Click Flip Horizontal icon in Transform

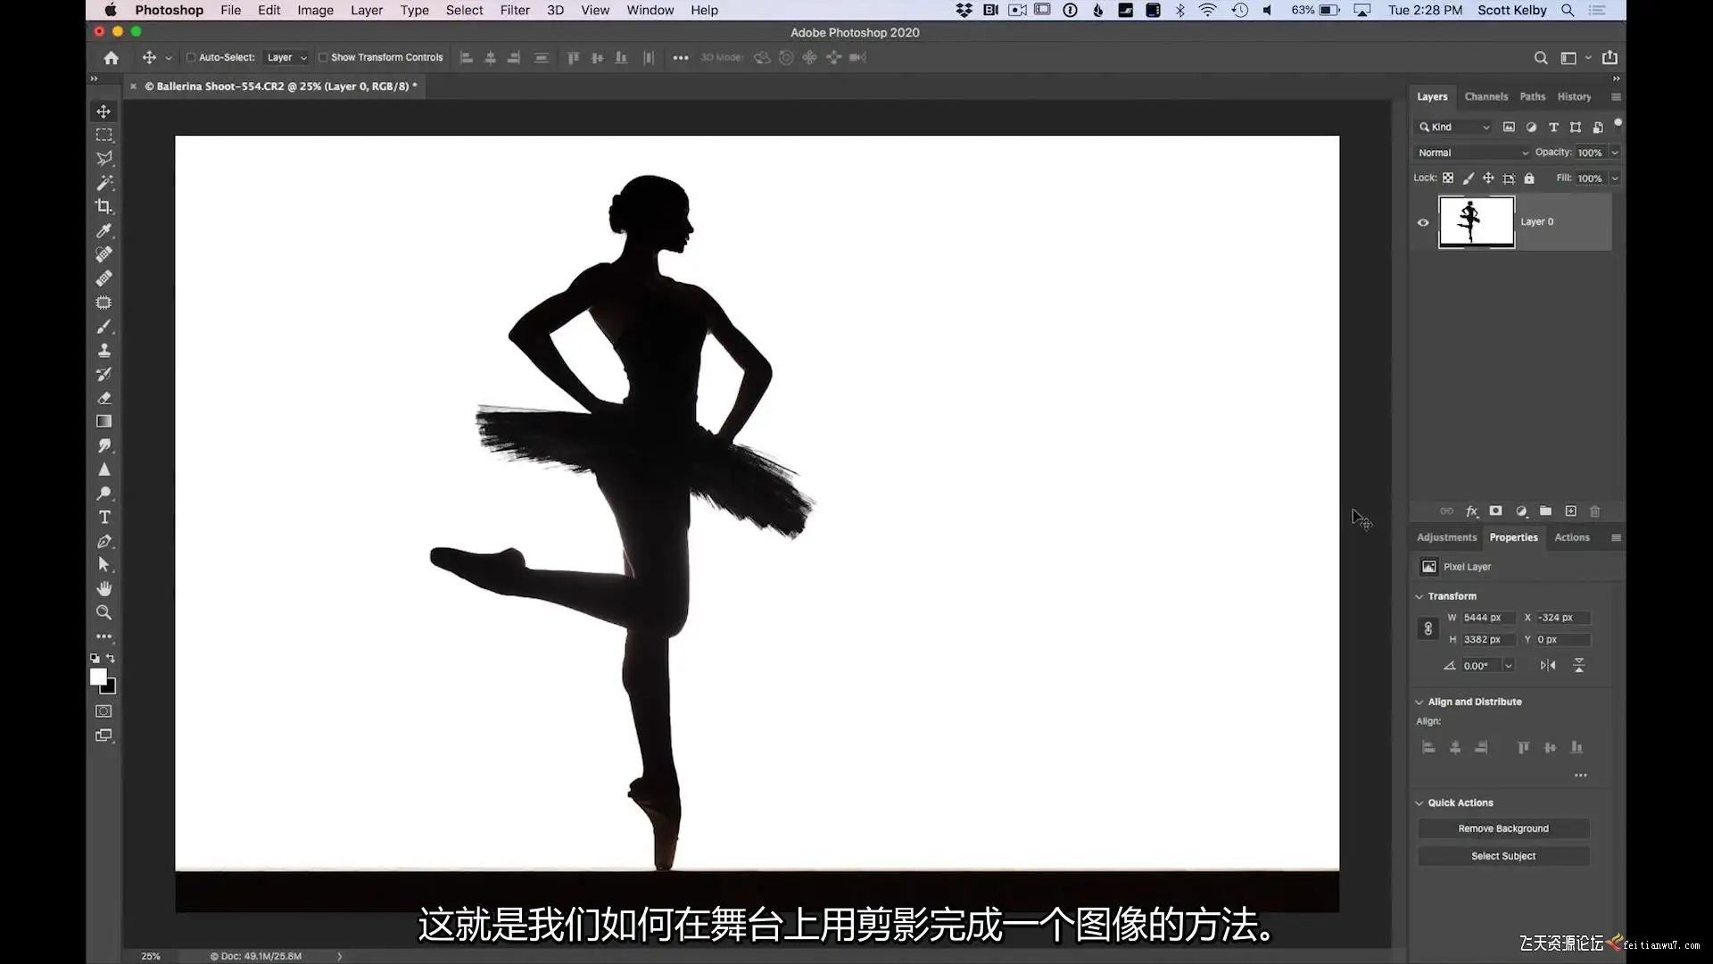(1548, 665)
